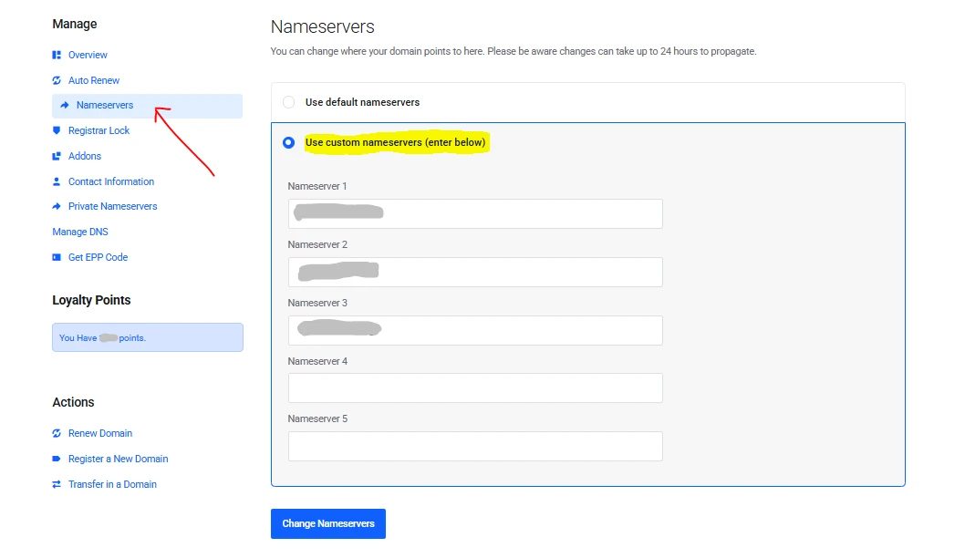Viewport: 965px width, 558px height.
Task: Click the Get EPP Code card icon
Action: point(57,257)
